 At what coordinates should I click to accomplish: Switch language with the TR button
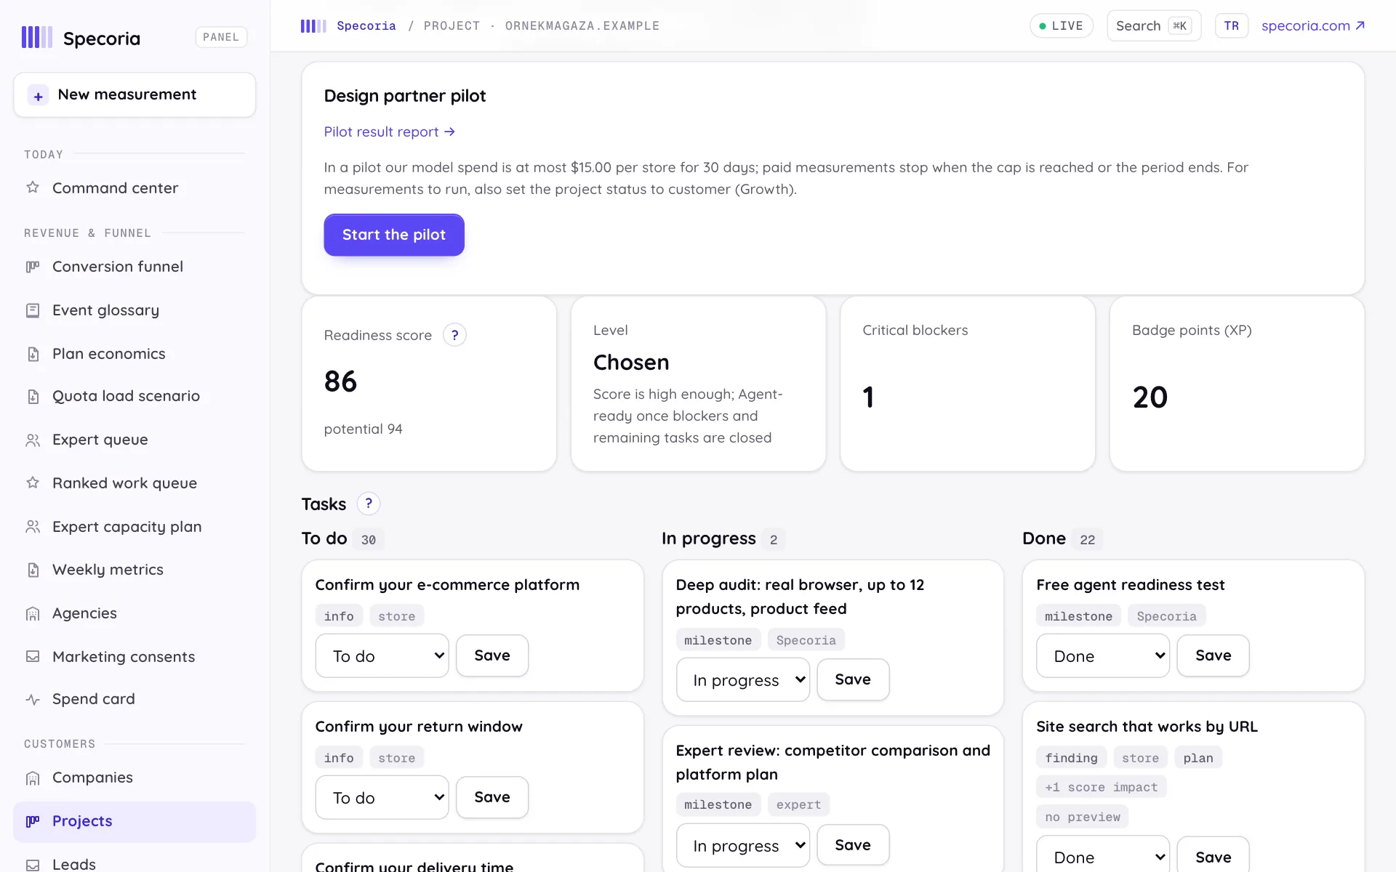tap(1231, 26)
